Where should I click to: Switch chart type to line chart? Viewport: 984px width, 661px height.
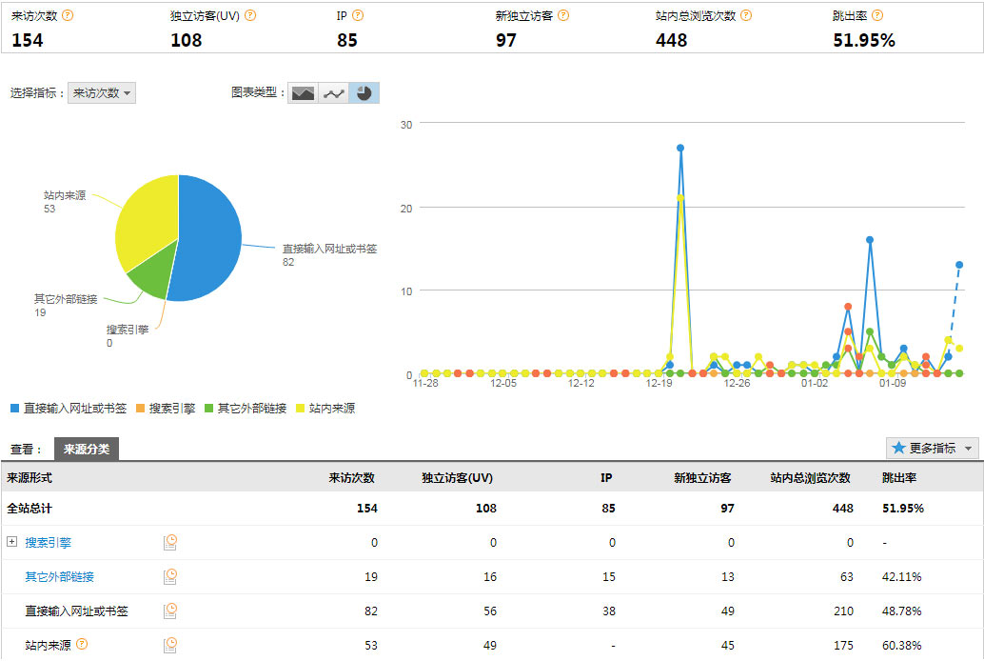pos(333,93)
